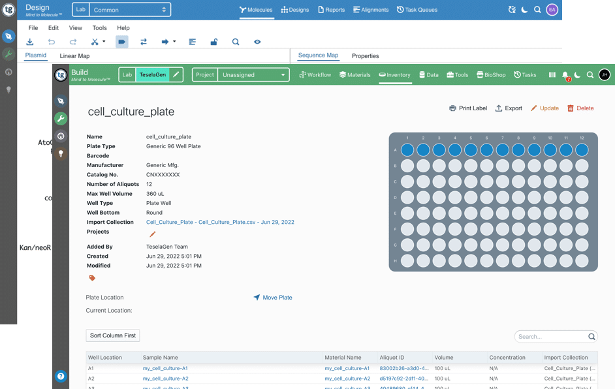Click the pencil icon next to Projects

point(152,234)
